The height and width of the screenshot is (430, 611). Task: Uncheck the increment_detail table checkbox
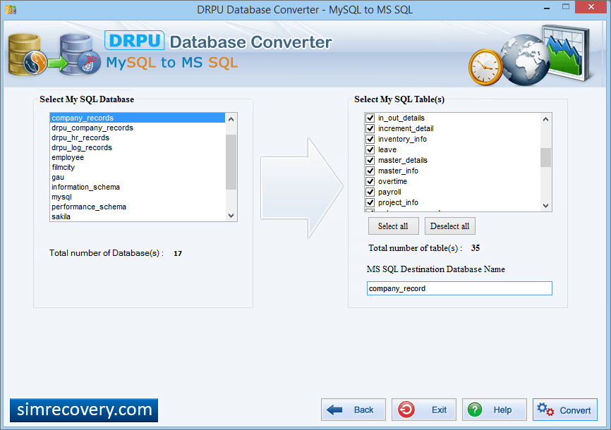pos(370,128)
